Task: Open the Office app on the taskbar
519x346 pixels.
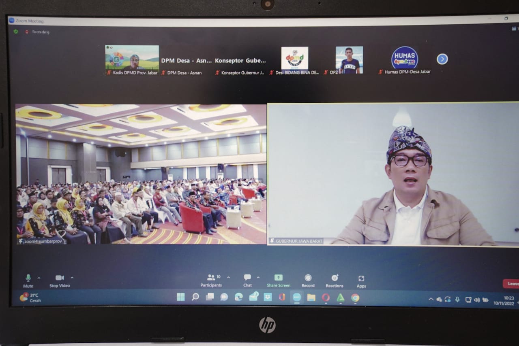Action: (282, 297)
